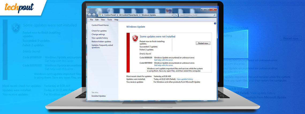The width and height of the screenshot is (305, 114).
Task: Click 'Code 8007000D' error text
Action: pyautogui.click(x=146, y=63)
